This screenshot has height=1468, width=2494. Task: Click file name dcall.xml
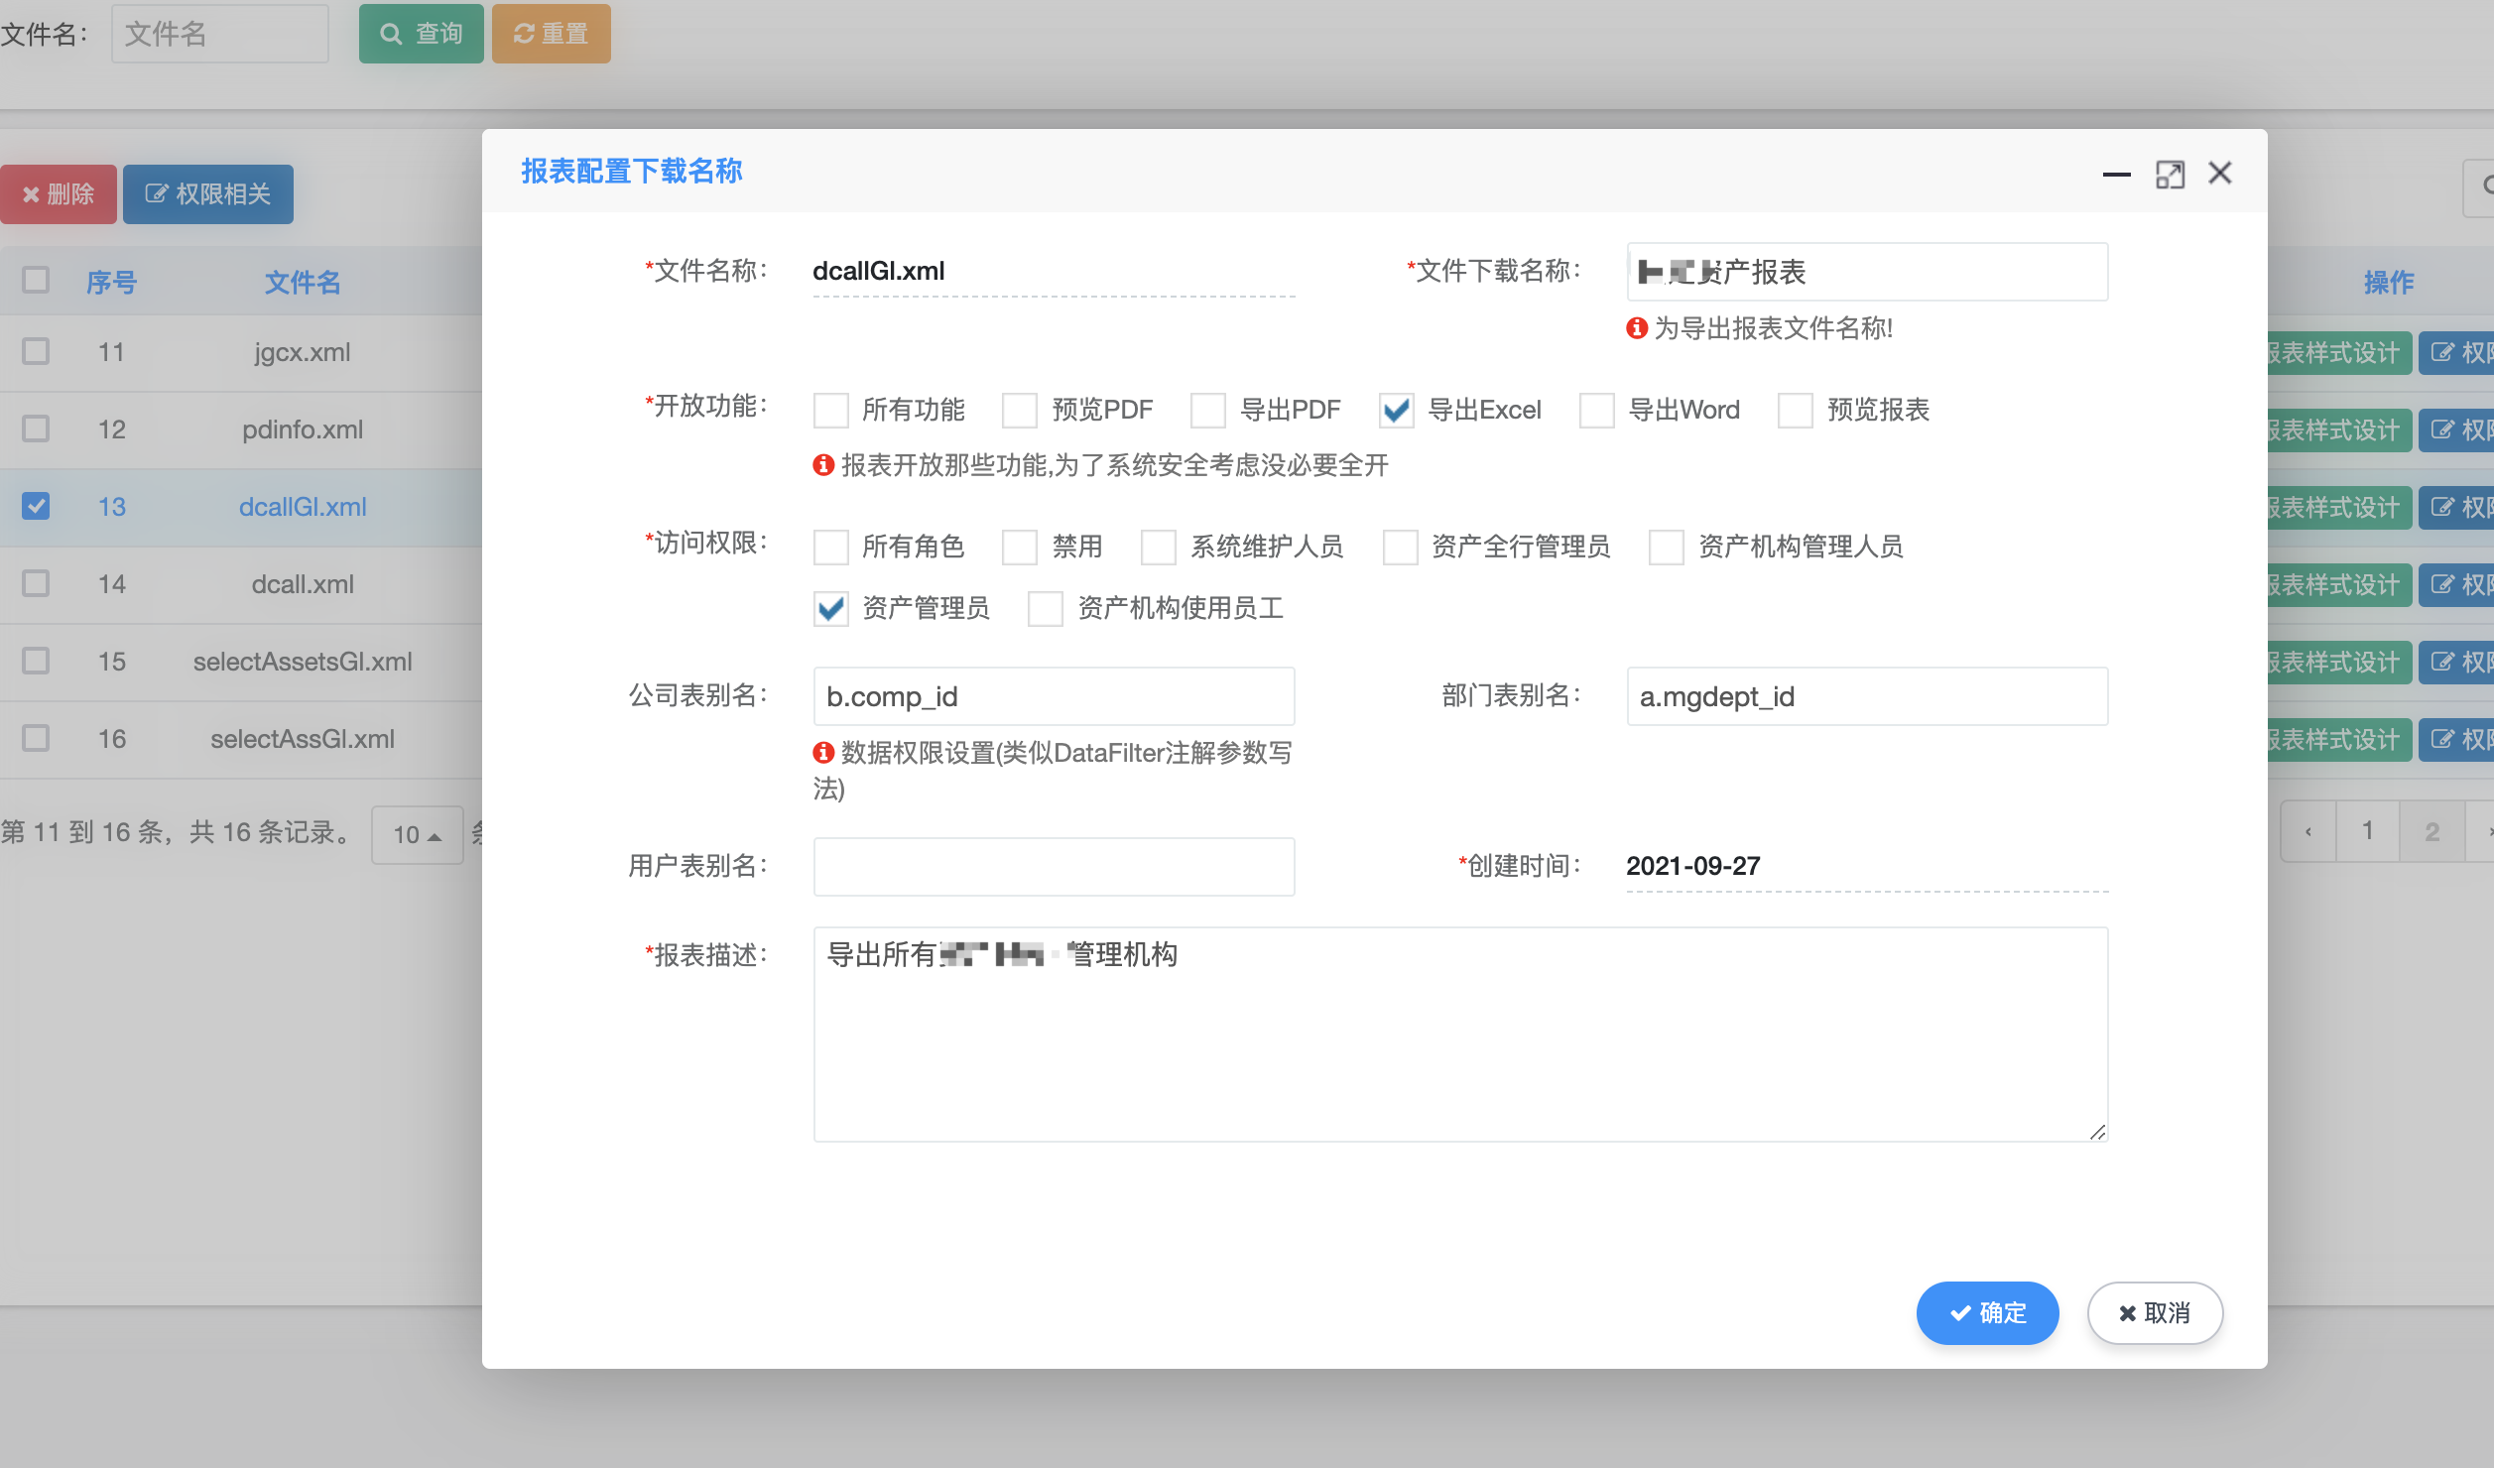click(303, 584)
